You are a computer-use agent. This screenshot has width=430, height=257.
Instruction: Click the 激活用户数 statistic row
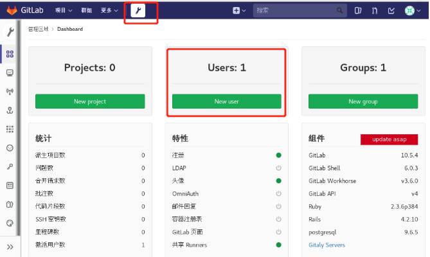(x=90, y=245)
